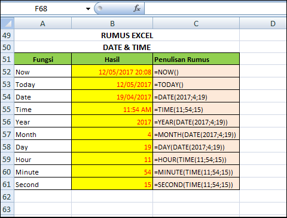The width and height of the screenshot is (287, 218).
Task: Click the result 11:54 AM
Action: [112, 109]
